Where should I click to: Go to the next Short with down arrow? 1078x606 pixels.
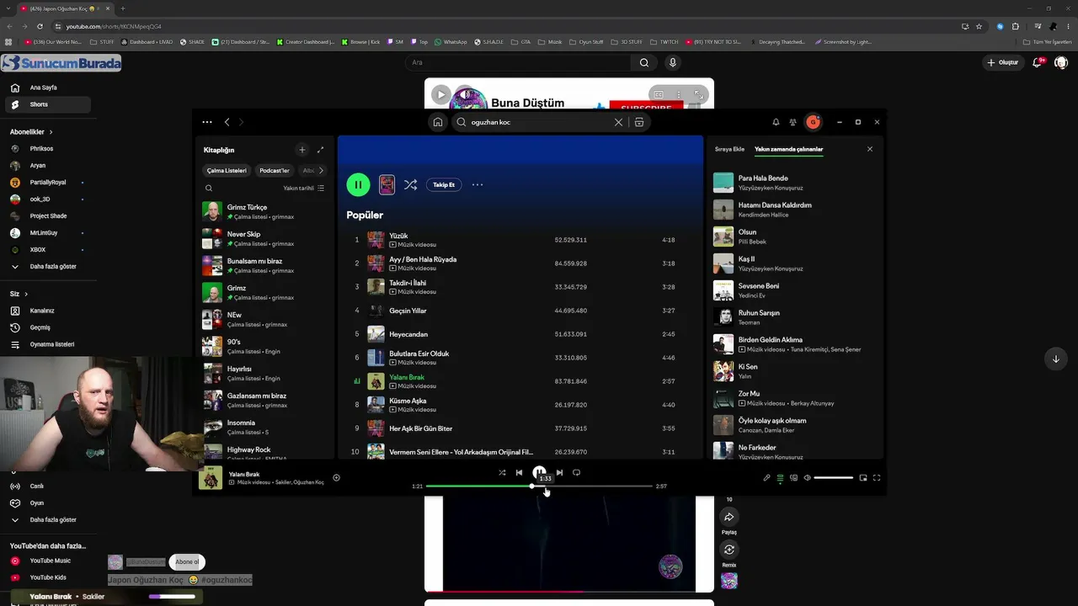[1056, 359]
